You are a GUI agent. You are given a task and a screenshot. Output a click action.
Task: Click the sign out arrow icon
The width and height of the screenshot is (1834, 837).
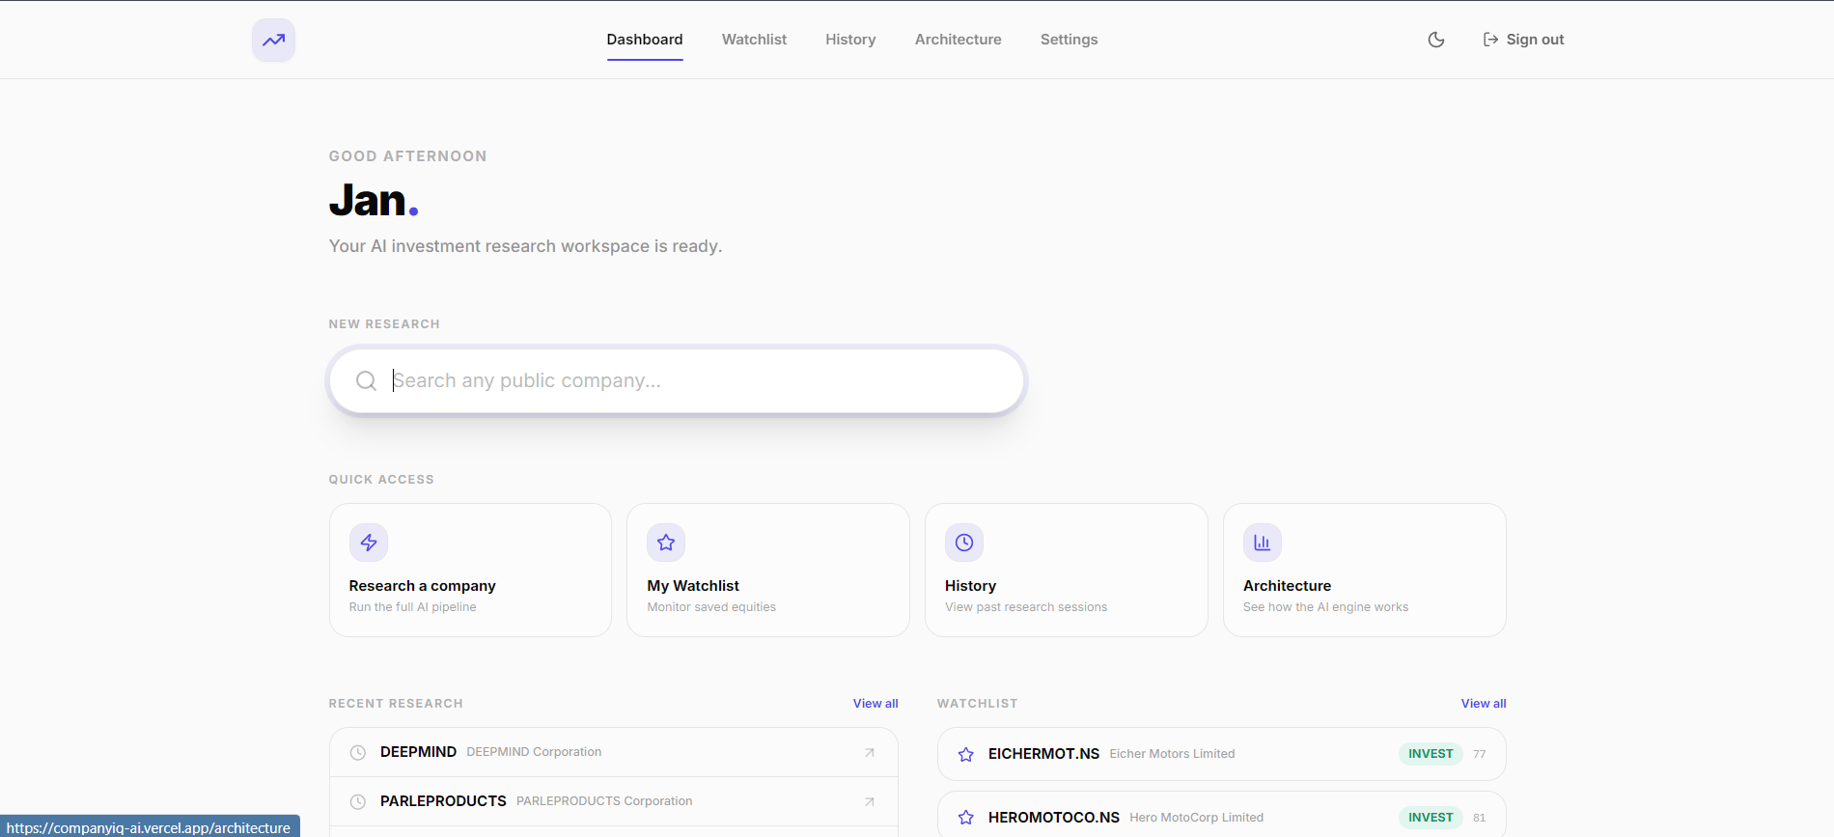tap(1490, 40)
